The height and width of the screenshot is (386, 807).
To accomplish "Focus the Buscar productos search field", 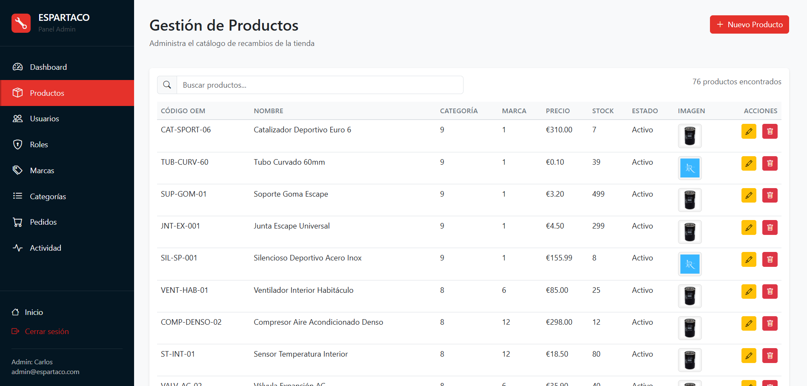I will point(320,85).
